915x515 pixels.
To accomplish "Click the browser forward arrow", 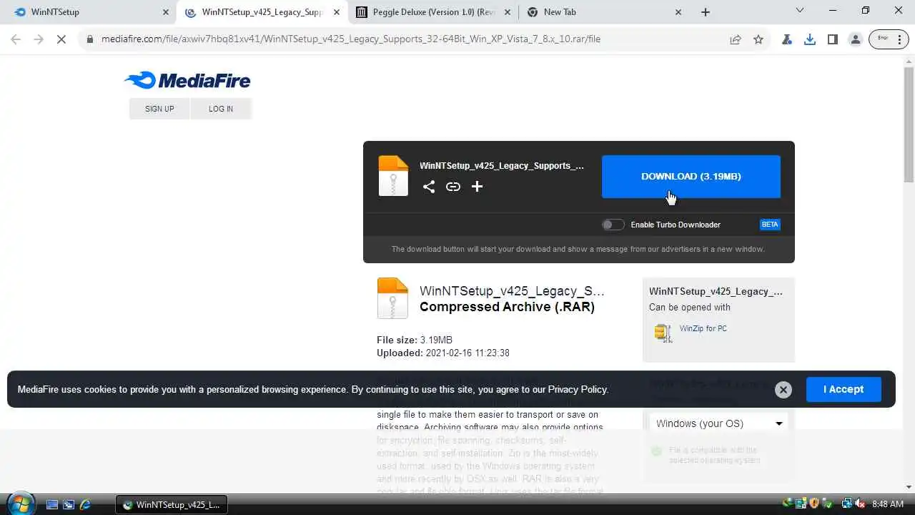I will pos(39,39).
